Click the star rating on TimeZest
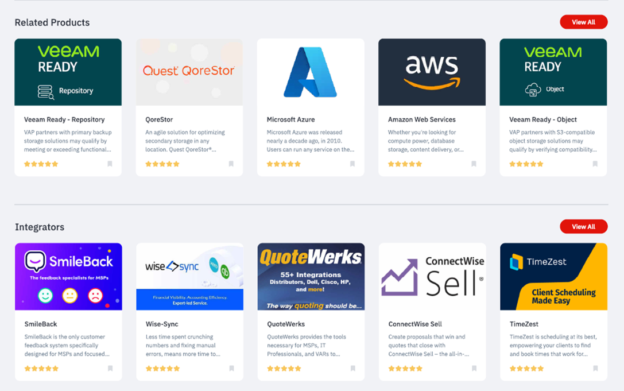 (x=527, y=369)
